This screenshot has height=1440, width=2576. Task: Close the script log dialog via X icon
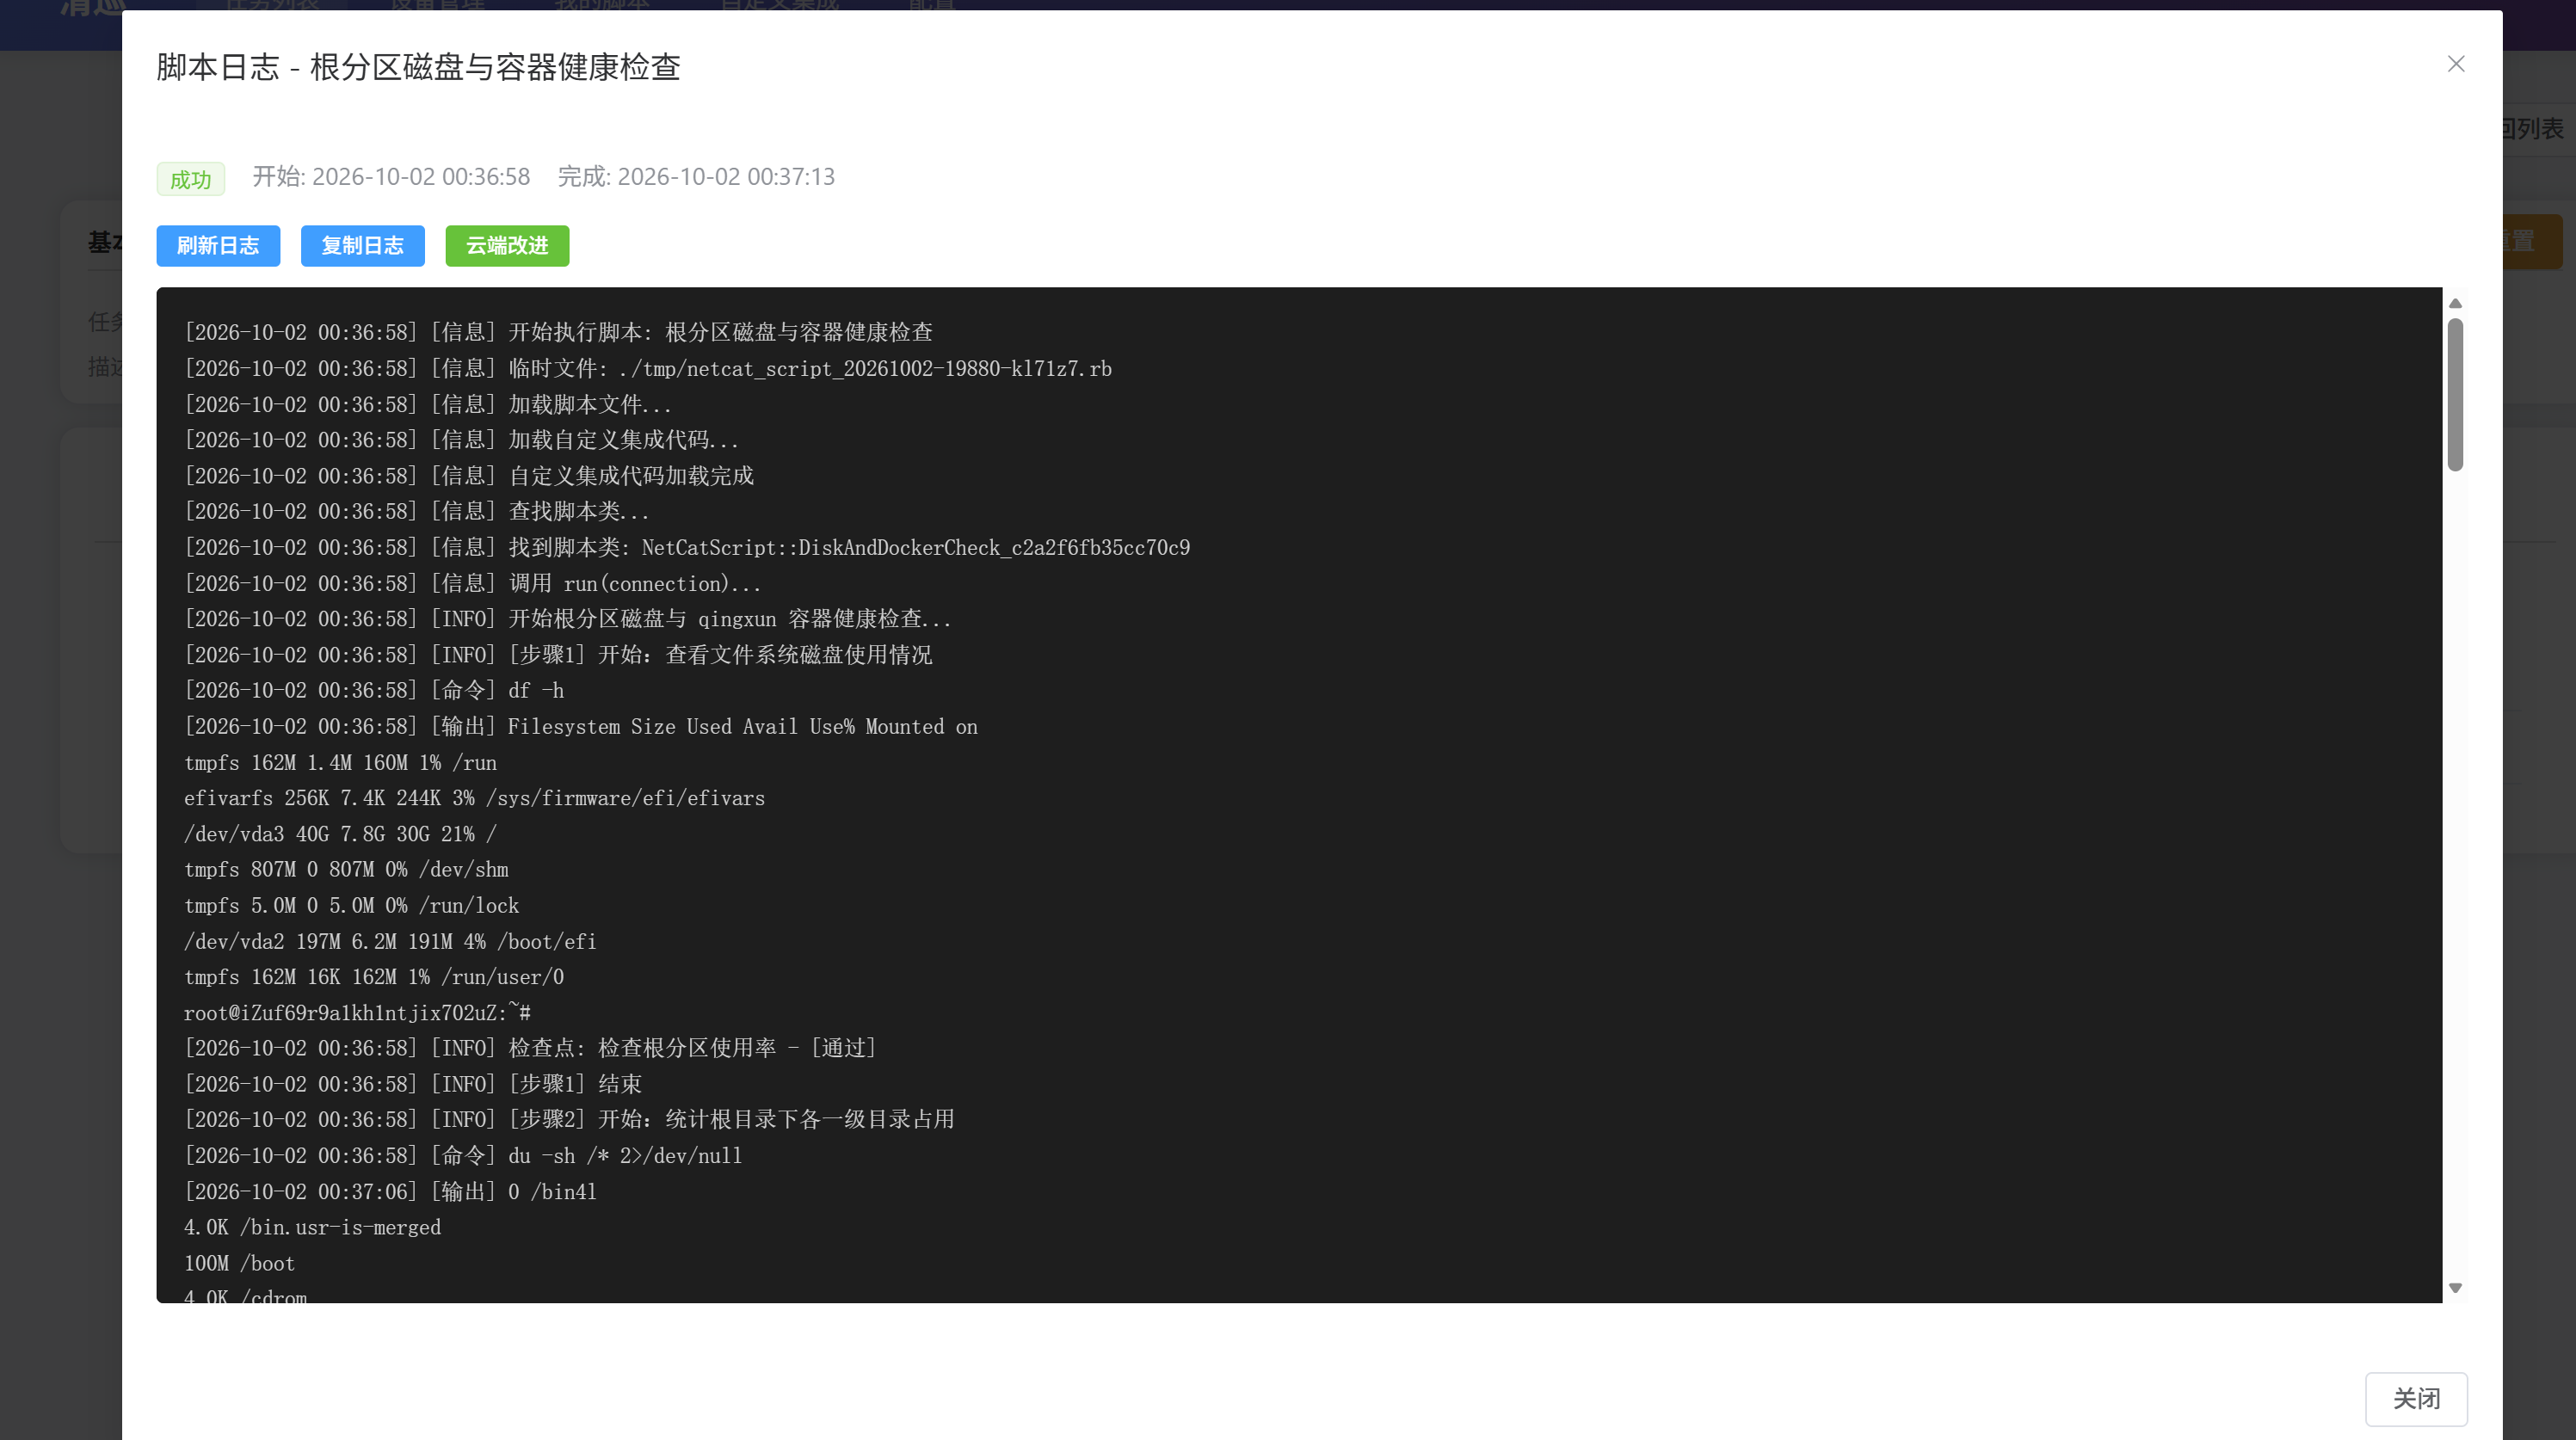tap(2455, 64)
